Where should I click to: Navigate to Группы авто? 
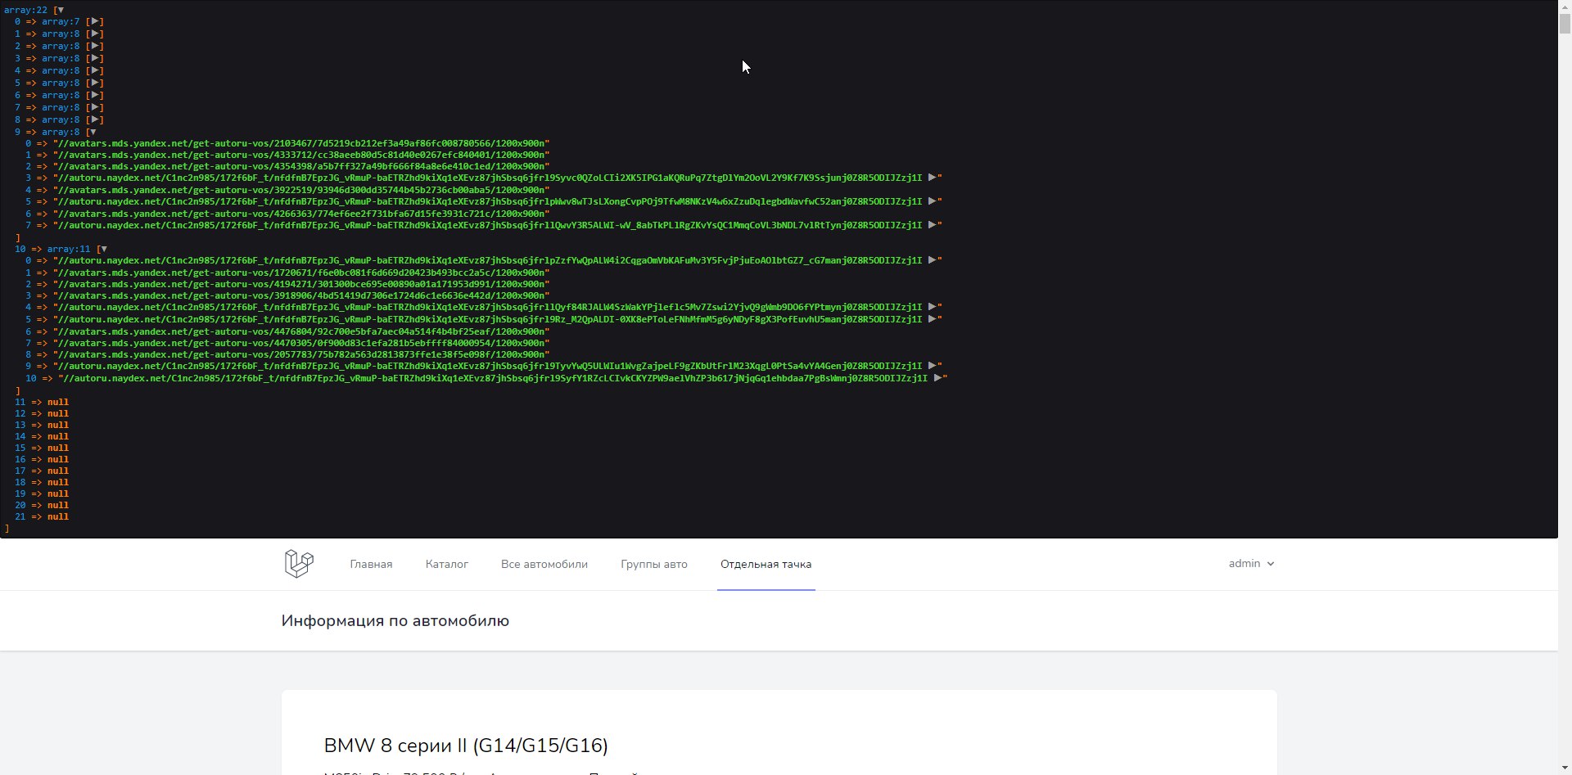(654, 564)
